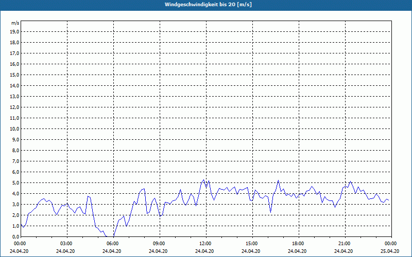The image size is (412, 257).
Task: Click the 03:00 time axis label
Action: point(67,244)
